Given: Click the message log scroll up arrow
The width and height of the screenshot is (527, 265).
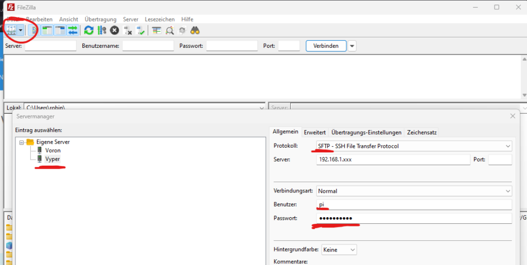Looking at the screenshot, I should tap(524, 59).
